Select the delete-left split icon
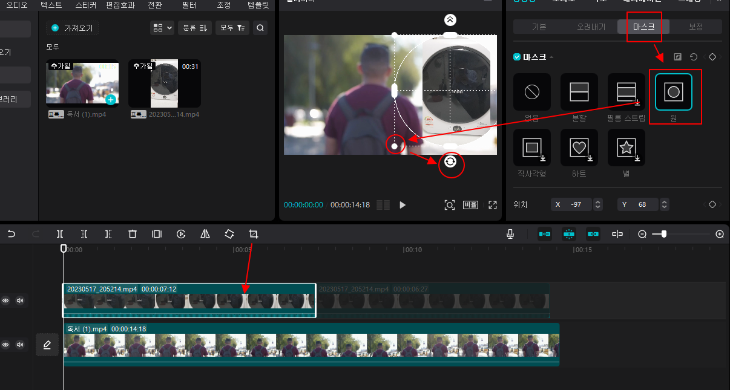 tap(84, 234)
